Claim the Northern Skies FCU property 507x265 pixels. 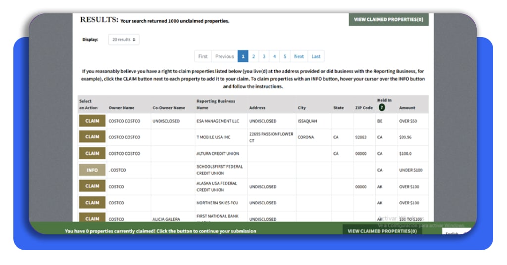92,203
